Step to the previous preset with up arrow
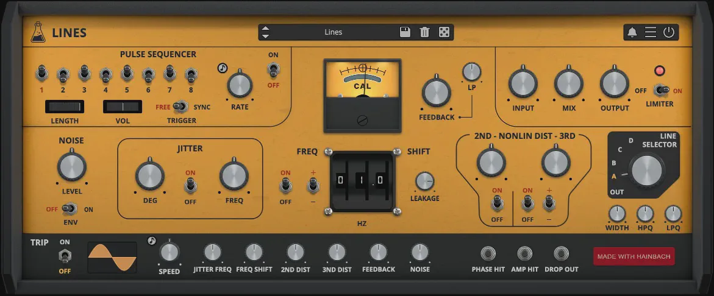 [265, 29]
